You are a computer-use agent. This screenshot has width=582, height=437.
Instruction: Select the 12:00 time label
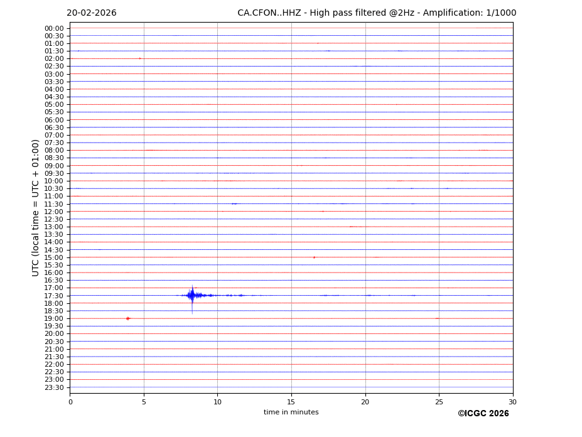pos(54,212)
